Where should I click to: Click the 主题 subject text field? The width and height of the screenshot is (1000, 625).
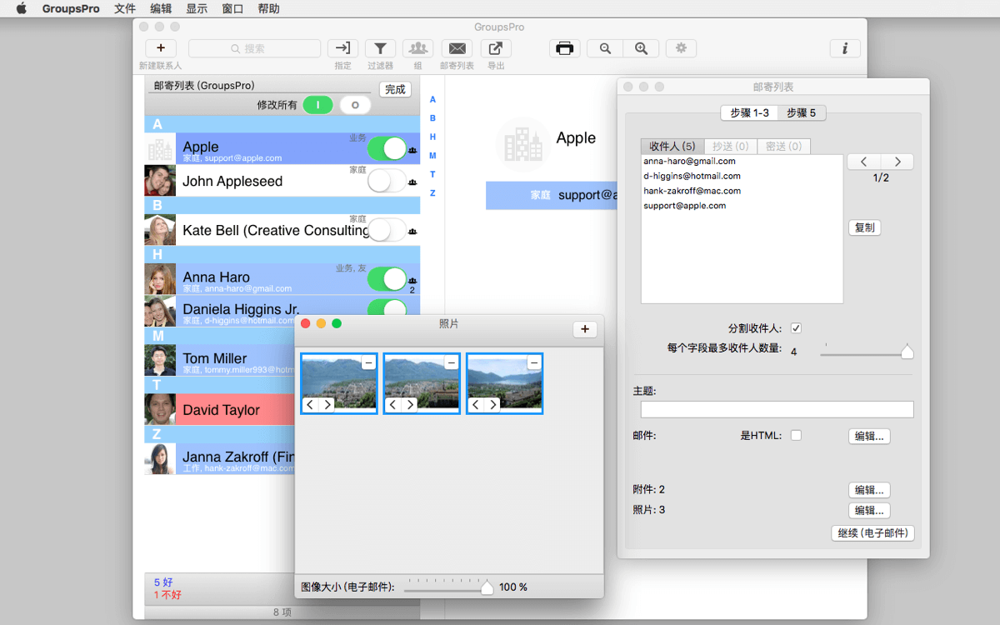click(777, 409)
